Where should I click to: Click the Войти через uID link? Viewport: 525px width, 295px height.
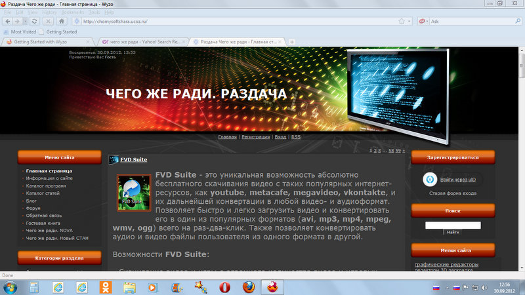(x=457, y=180)
